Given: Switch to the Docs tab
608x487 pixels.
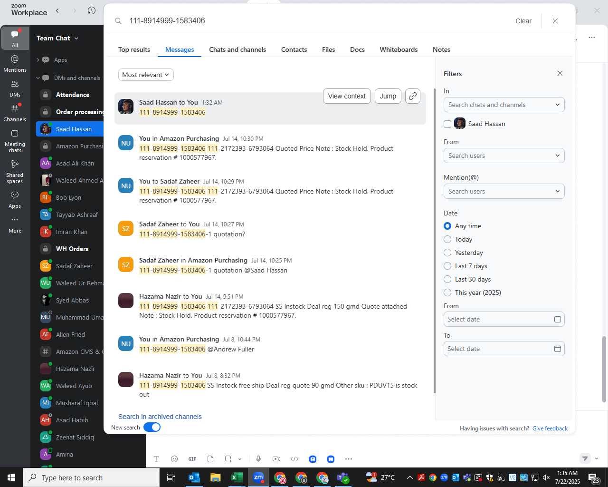Looking at the screenshot, I should (x=357, y=49).
